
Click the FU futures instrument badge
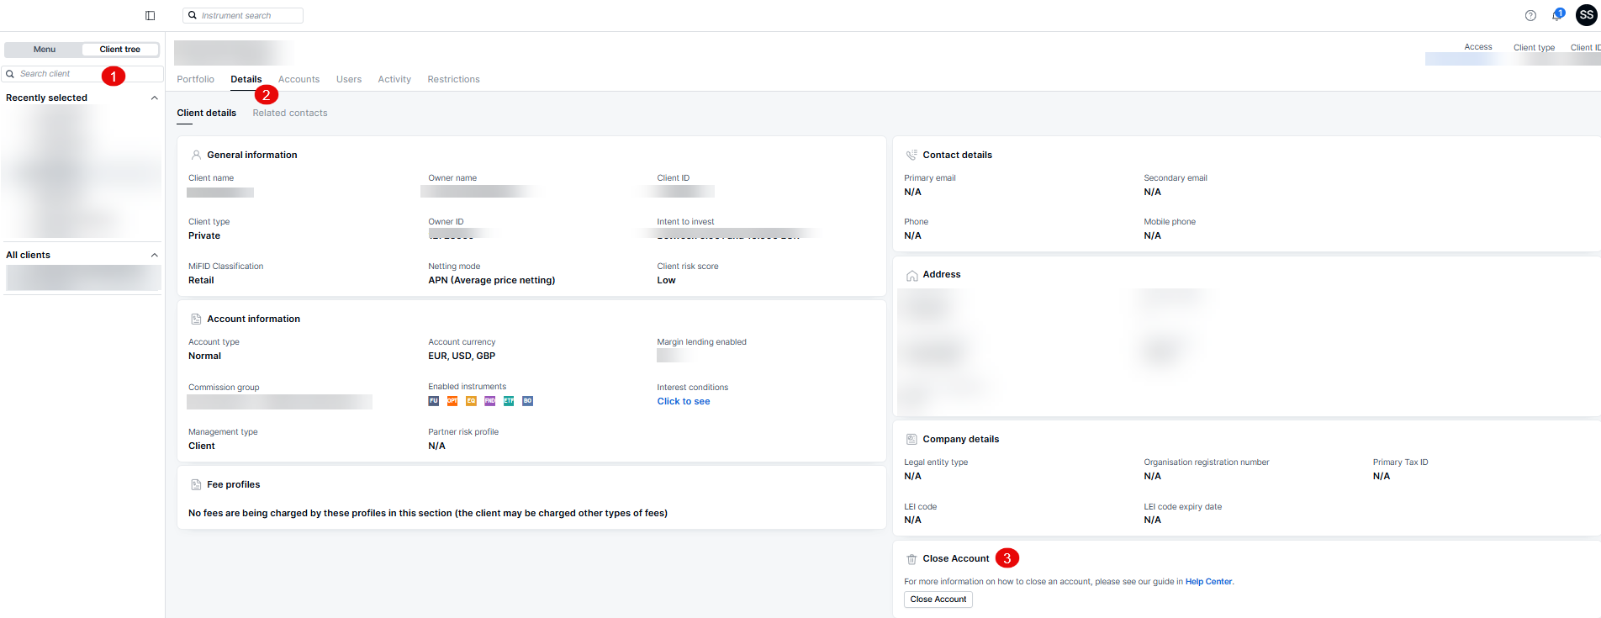[434, 401]
